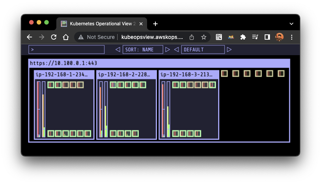Select first bottom-row pod in node ip-192-168-2-228
This screenshot has width=321, height=184.
113,134
